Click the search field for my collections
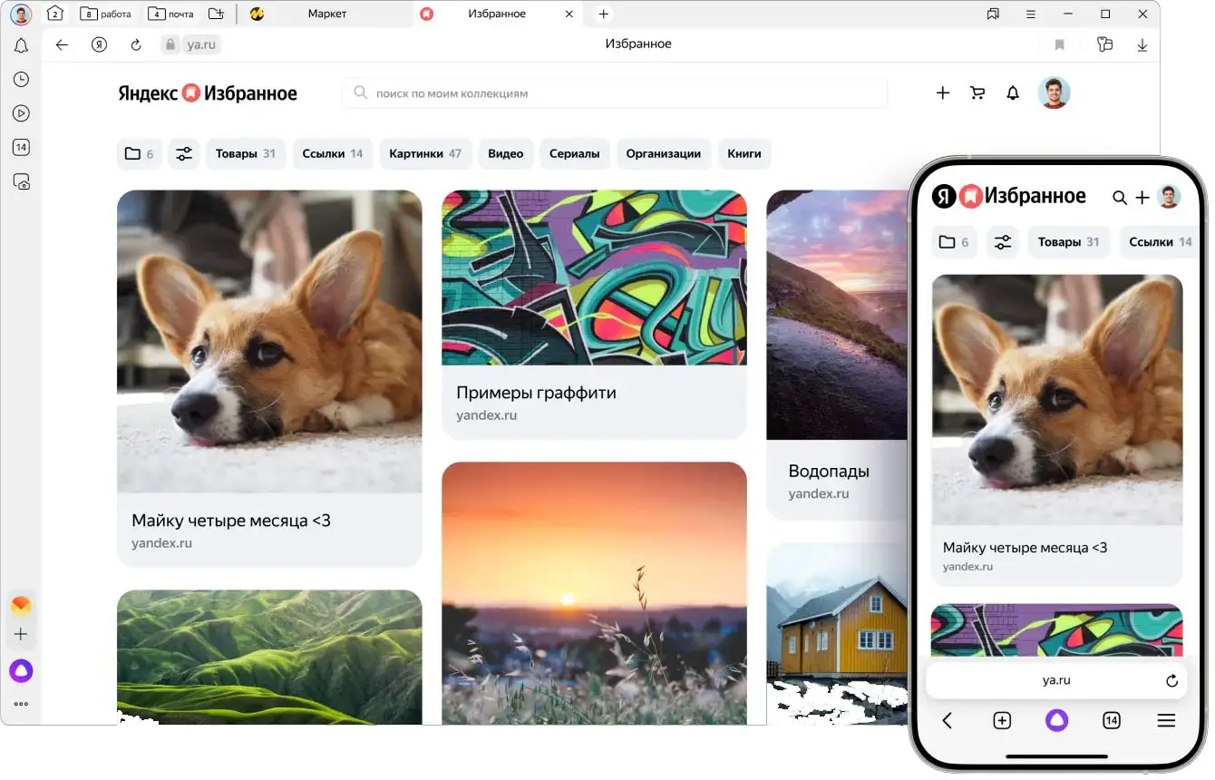Image resolution: width=1215 pixels, height=780 pixels. 615,93
